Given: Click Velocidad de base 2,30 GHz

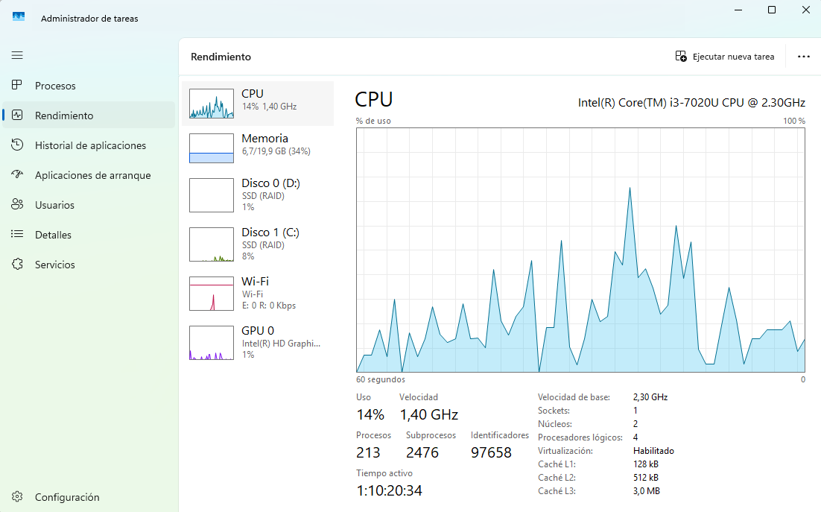Looking at the screenshot, I should click(650, 397).
